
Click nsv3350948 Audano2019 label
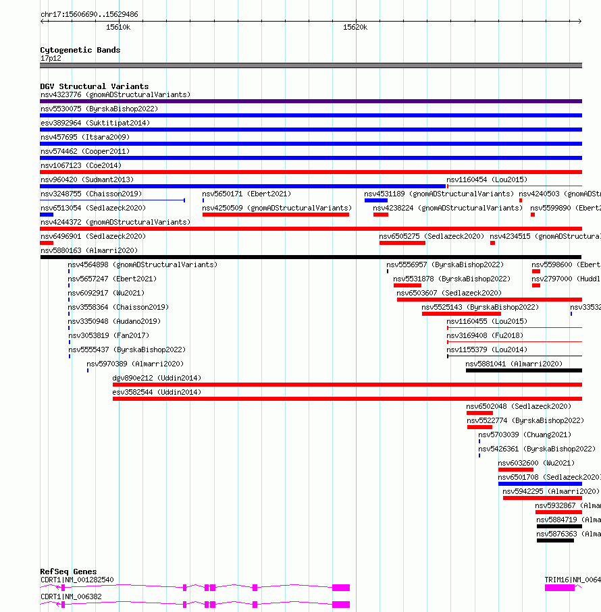click(114, 321)
